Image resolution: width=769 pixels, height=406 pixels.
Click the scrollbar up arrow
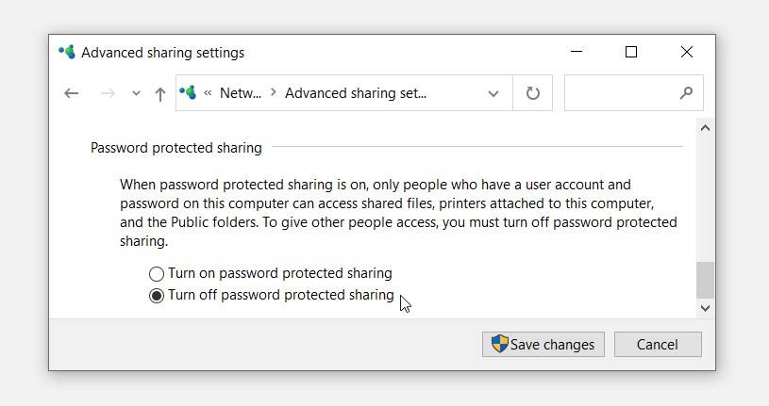pos(705,128)
